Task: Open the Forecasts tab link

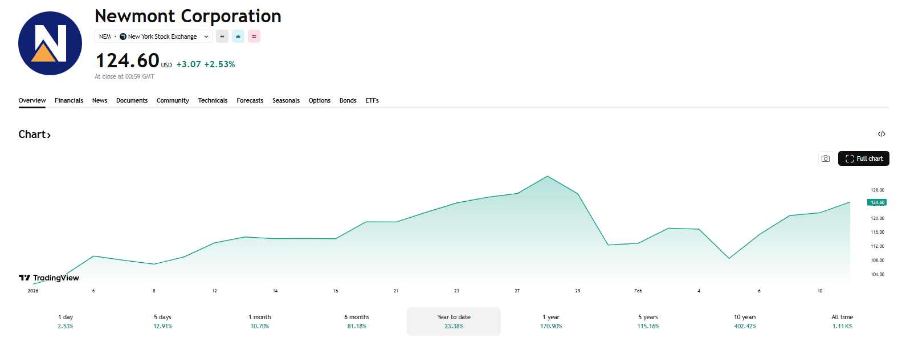Action: 250,100
